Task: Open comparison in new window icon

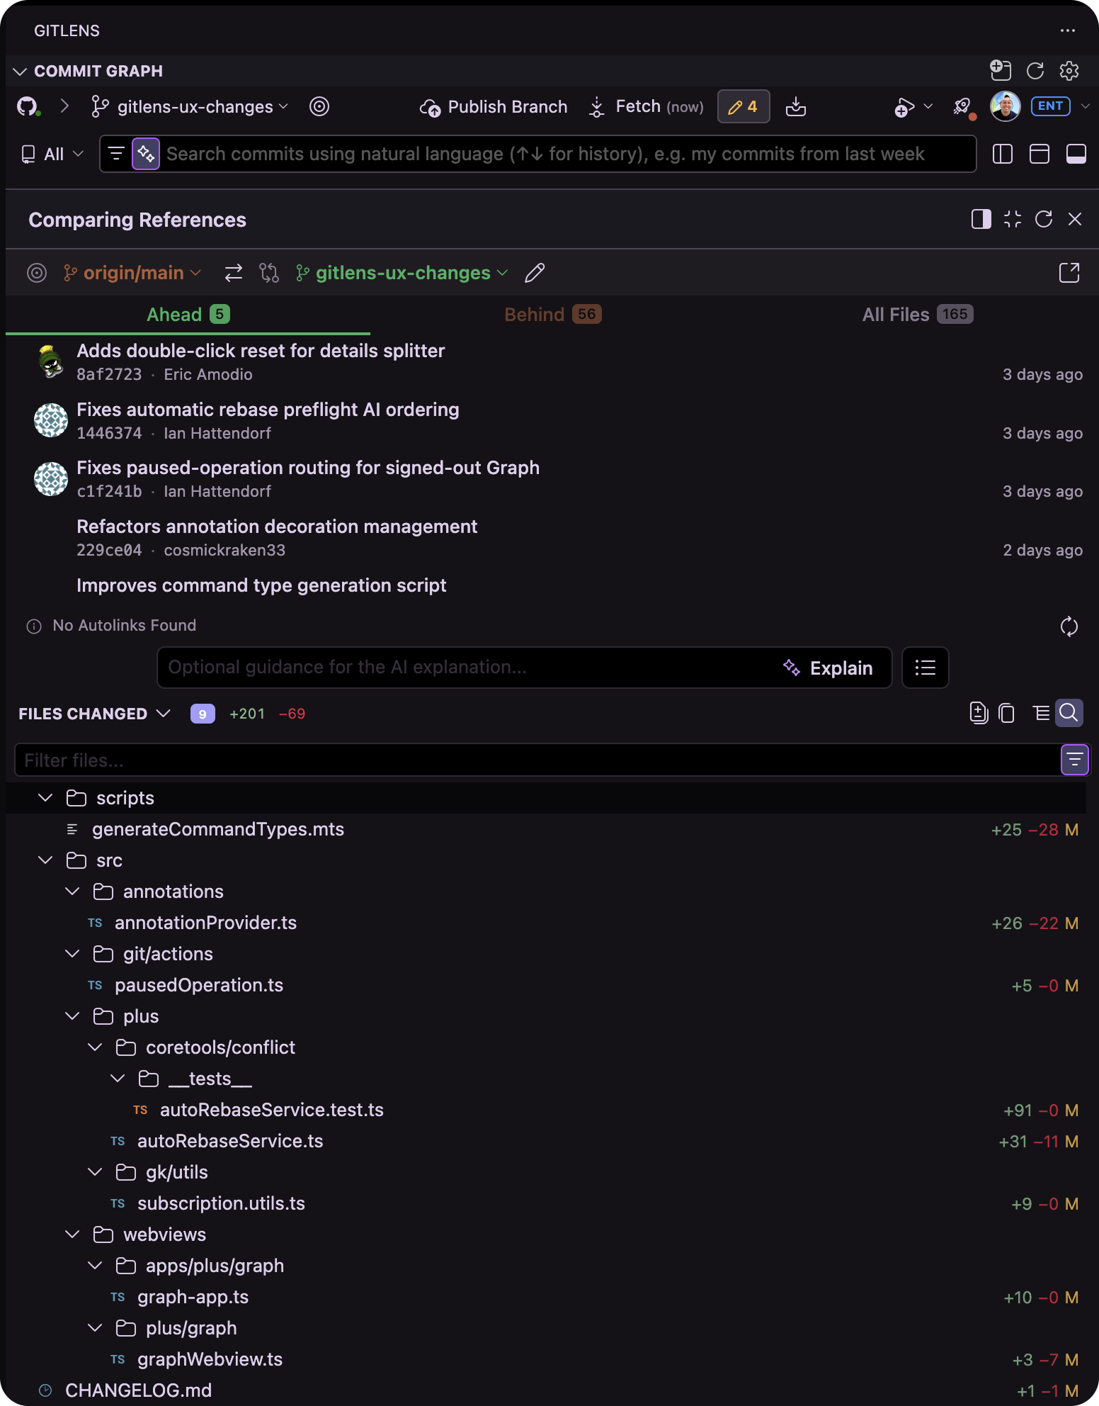Action: coord(1069,273)
